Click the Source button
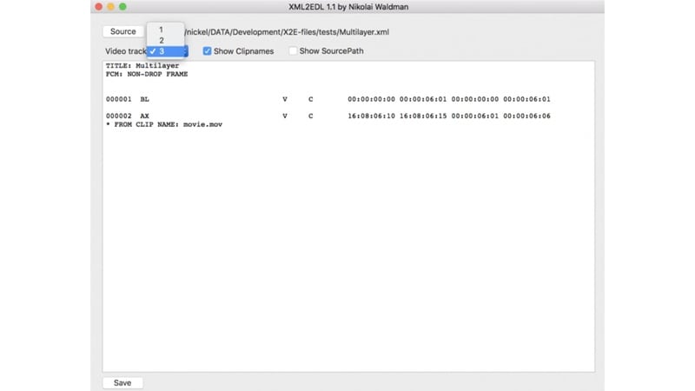The width and height of the screenshot is (695, 391). pos(123,31)
